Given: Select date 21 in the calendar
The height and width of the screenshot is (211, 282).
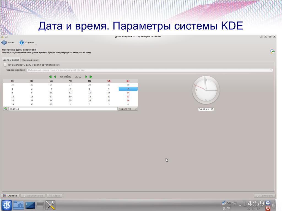Looking at the screenshot, I should point(128,97).
